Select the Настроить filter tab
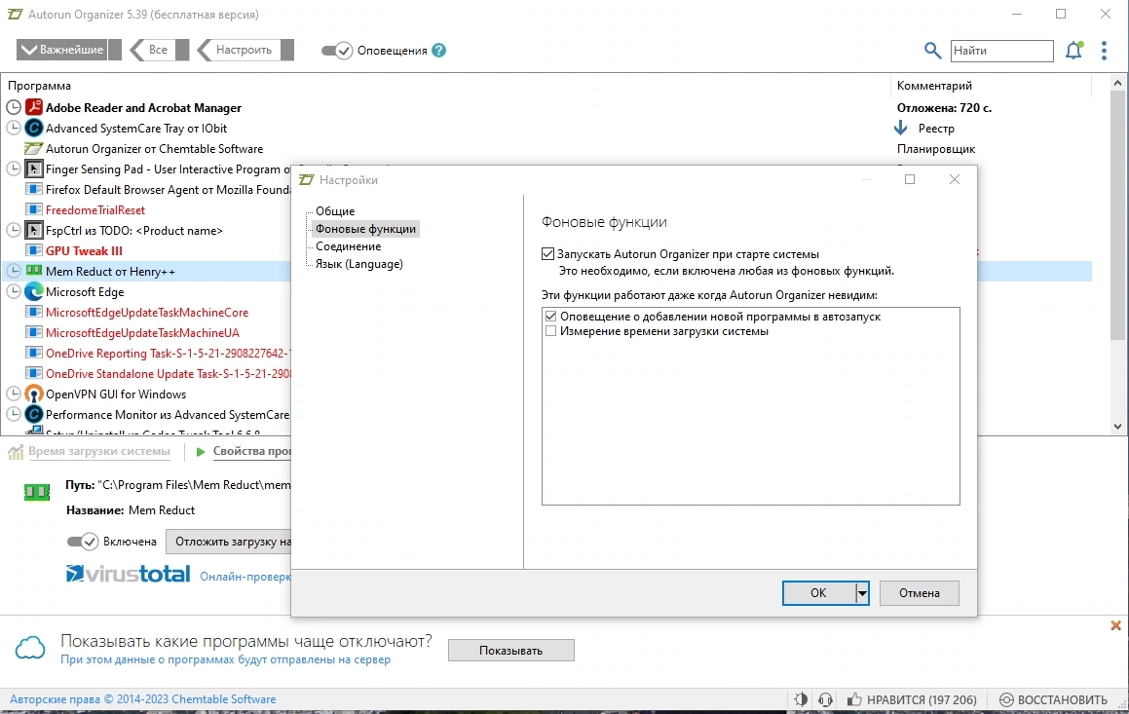 click(245, 50)
